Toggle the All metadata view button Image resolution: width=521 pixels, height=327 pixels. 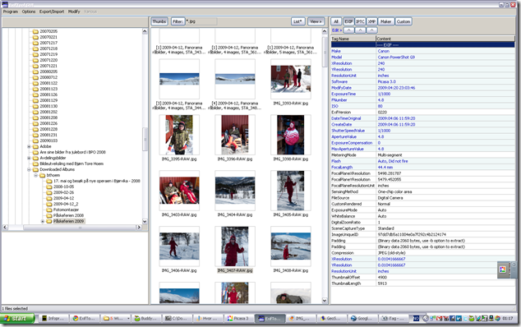(336, 21)
